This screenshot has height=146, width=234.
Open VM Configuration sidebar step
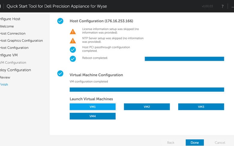pos(13,62)
